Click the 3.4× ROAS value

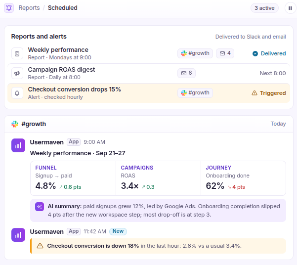tap(130, 186)
